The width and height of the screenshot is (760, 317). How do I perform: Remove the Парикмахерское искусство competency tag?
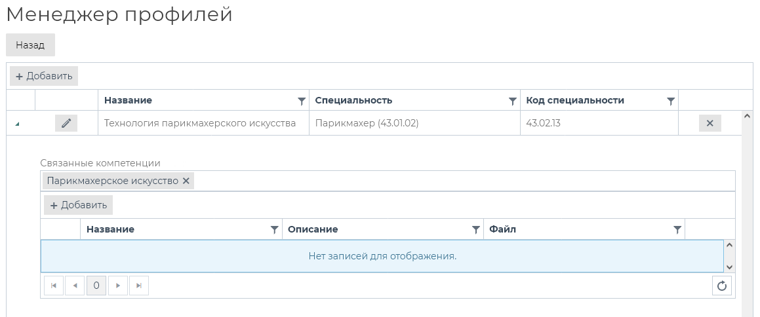(186, 181)
